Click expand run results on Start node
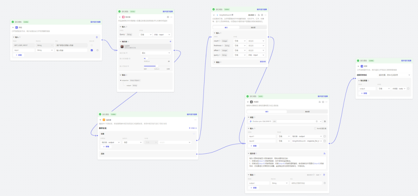The height and width of the screenshot is (196, 418). coord(96,22)
